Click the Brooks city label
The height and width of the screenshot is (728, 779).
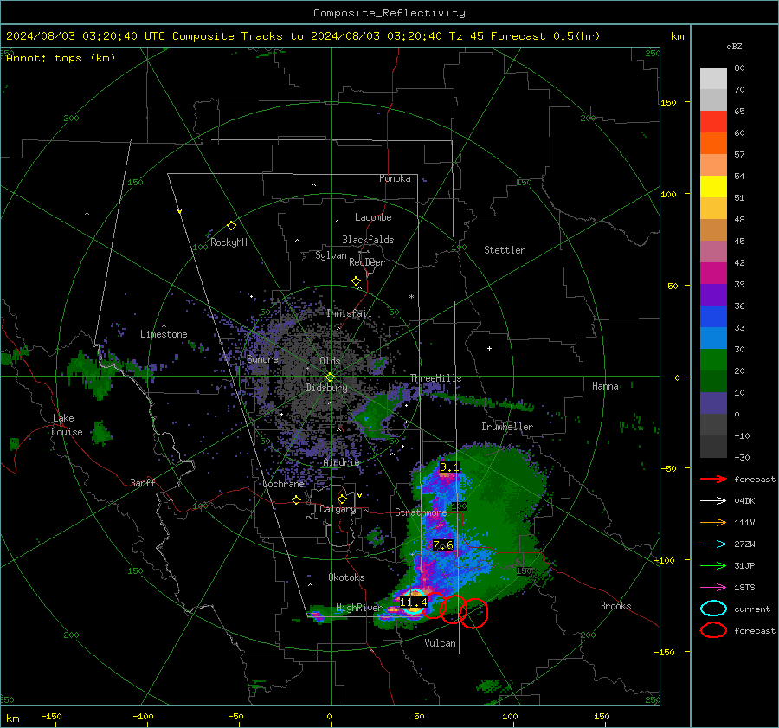point(615,606)
